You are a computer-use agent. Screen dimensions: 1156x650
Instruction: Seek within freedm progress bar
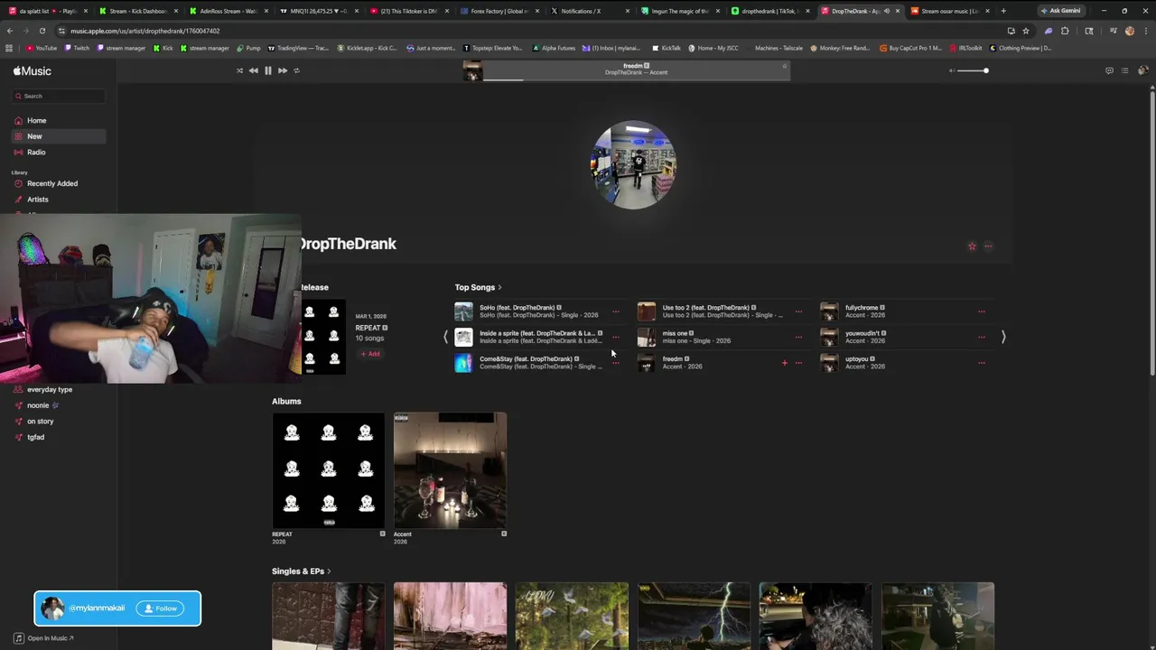tap(636, 79)
